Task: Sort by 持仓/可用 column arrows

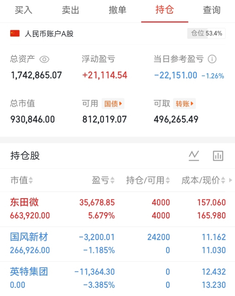Action: pyautogui.click(x=168, y=180)
